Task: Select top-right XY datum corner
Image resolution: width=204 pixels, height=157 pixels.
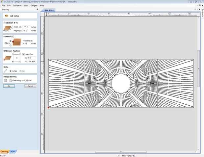Action: coord(20,54)
